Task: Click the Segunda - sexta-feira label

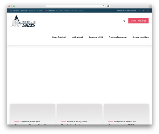Action: (x=20, y=11)
